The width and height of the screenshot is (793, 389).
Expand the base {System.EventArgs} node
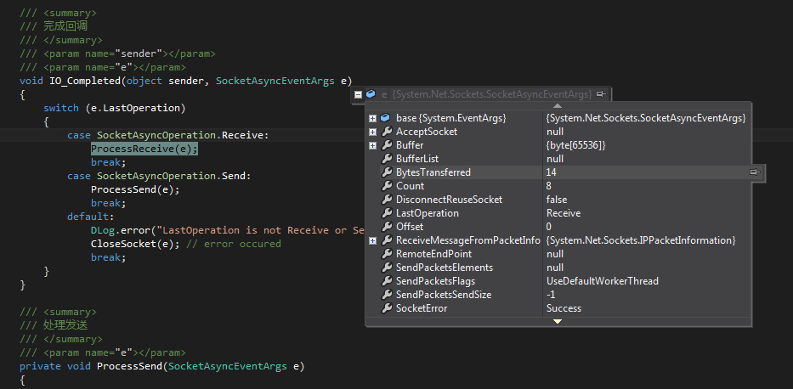pyautogui.click(x=373, y=118)
